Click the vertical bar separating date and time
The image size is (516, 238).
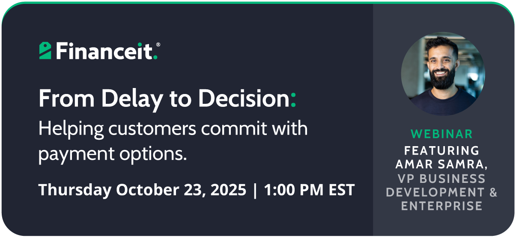(255, 190)
